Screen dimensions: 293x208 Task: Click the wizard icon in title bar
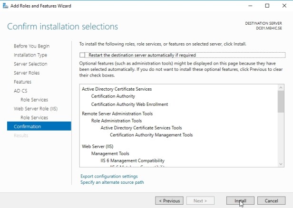tap(5, 6)
